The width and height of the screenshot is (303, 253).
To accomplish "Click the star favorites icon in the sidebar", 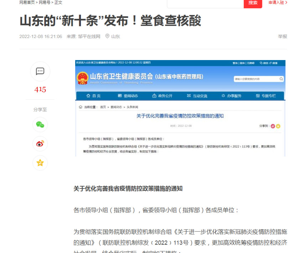I will tap(40, 163).
